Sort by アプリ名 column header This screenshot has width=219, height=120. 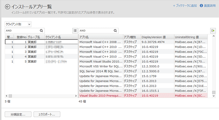click(101, 37)
